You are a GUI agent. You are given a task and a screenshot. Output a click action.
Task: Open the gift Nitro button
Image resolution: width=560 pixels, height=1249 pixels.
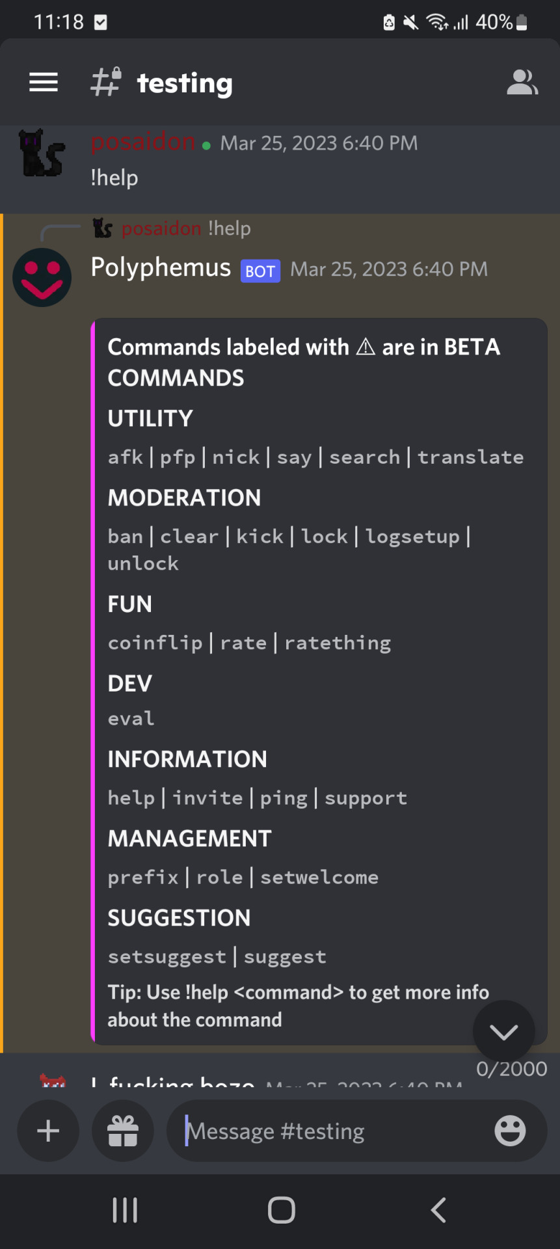pyautogui.click(x=122, y=1131)
